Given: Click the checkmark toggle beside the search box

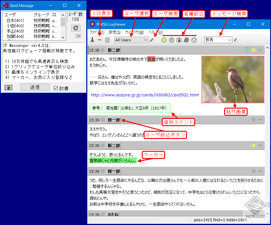Looking at the screenshot, I should click(235, 40).
